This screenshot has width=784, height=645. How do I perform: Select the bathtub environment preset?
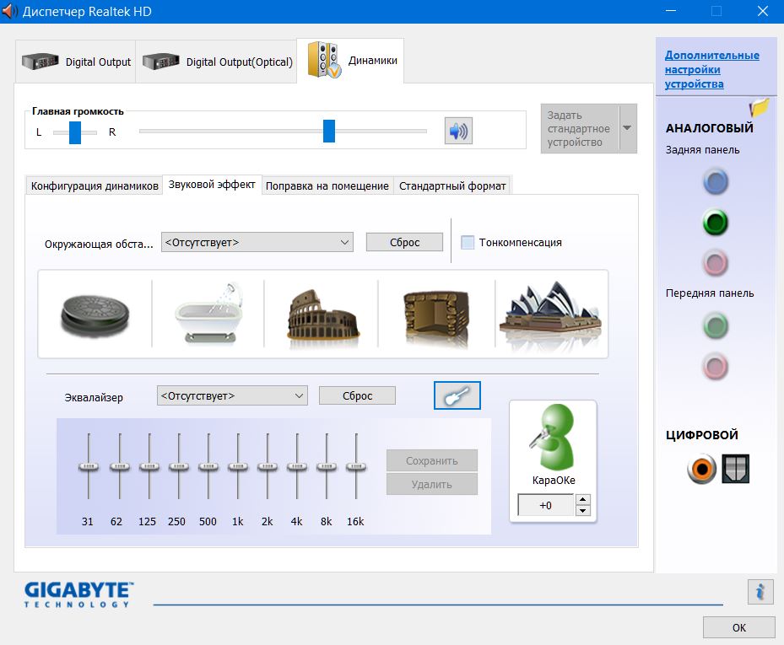209,314
